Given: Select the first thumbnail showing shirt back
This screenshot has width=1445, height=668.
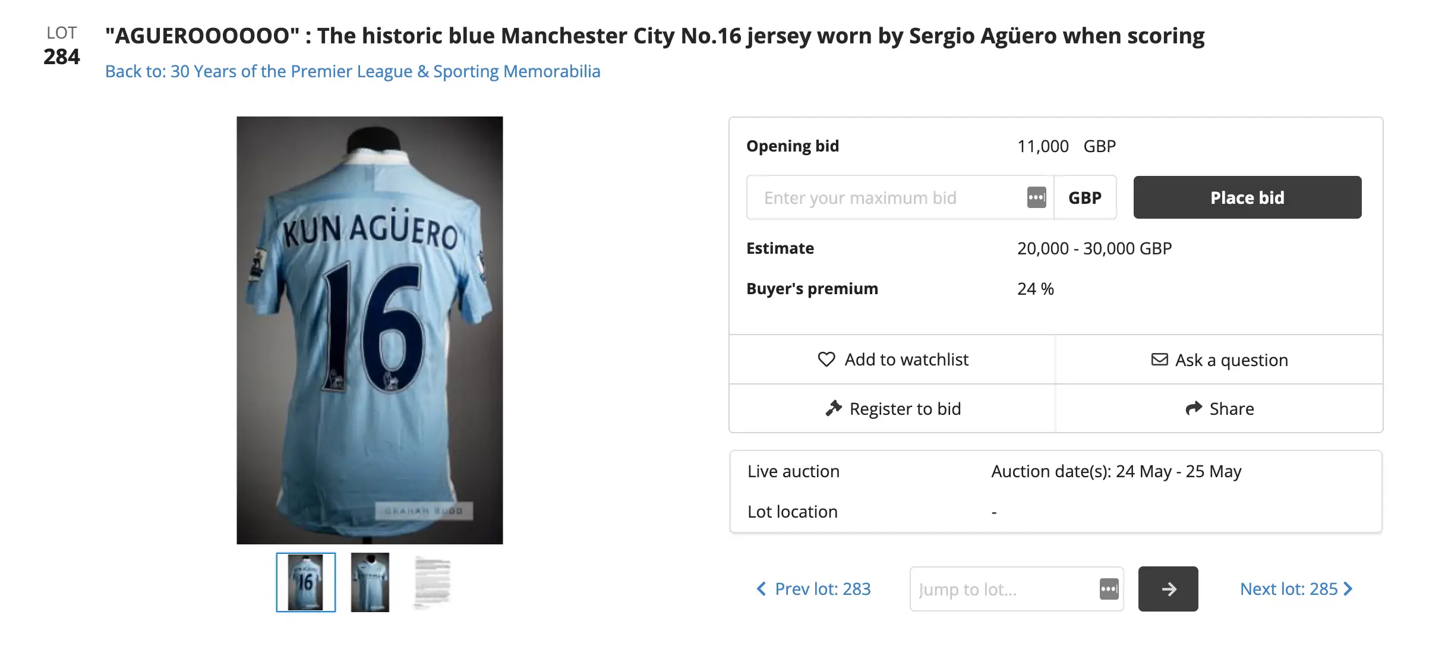Looking at the screenshot, I should [x=306, y=582].
